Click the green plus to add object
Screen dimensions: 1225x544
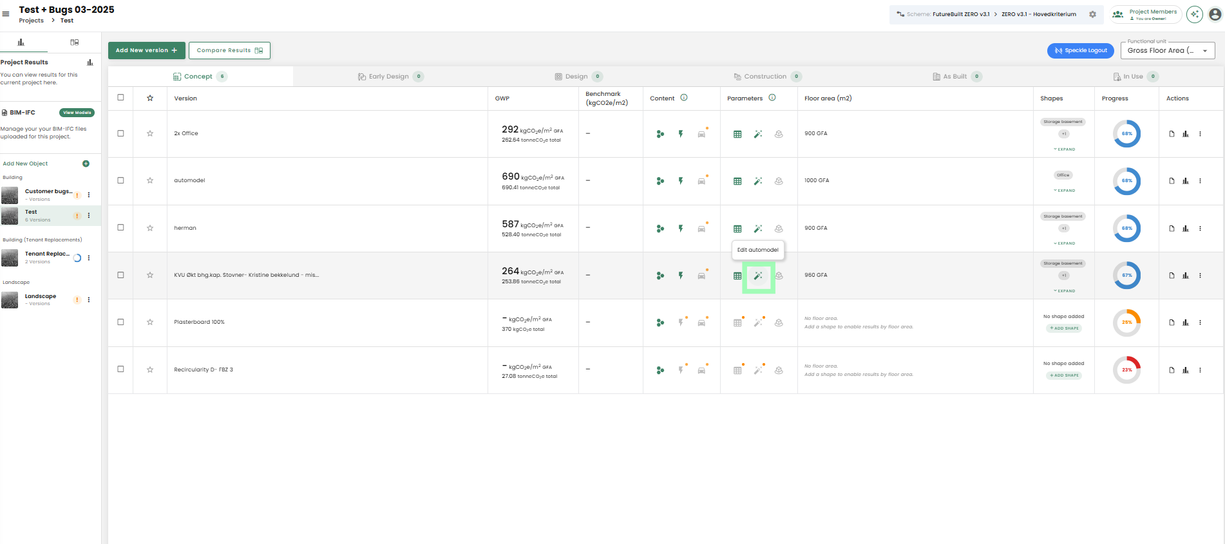pos(86,164)
